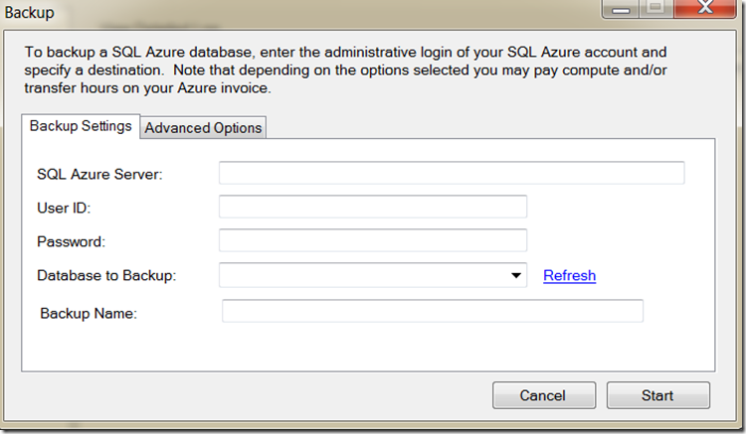Viewport: 746px width, 434px height.
Task: Minimize the Backup window
Action: tap(621, 8)
